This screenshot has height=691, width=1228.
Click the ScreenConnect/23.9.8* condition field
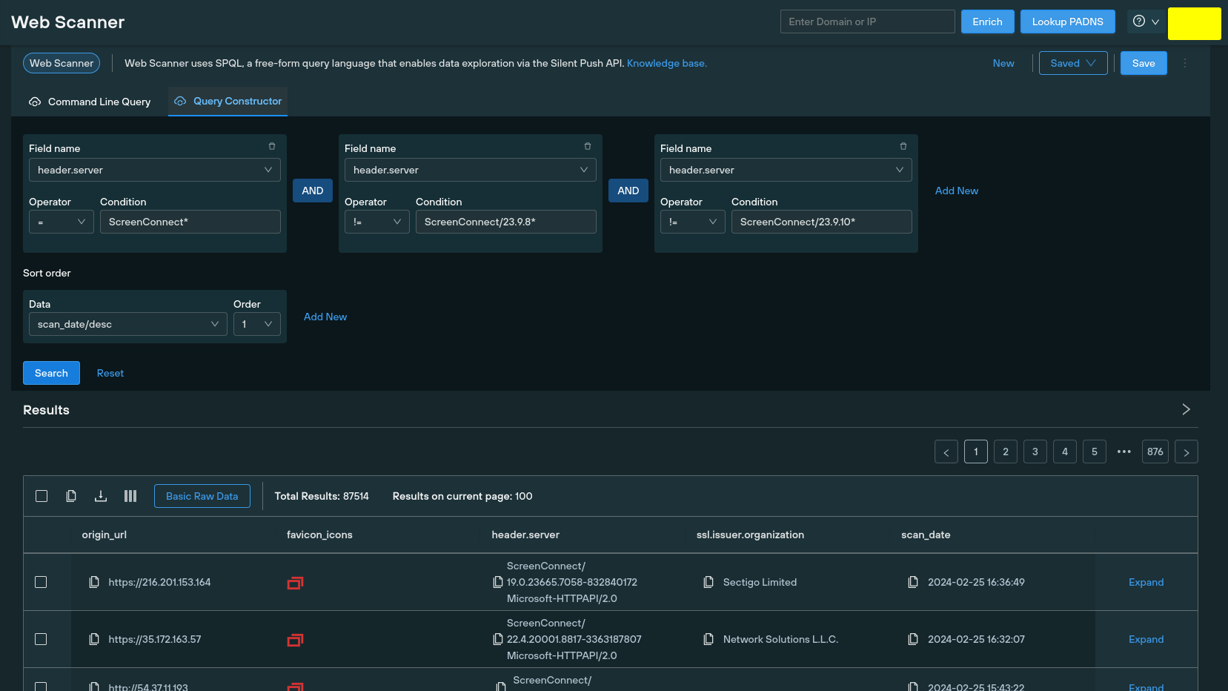[506, 222]
